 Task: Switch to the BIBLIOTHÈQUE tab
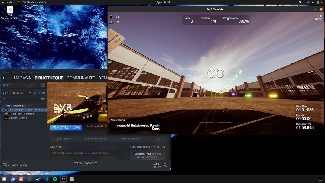point(49,78)
